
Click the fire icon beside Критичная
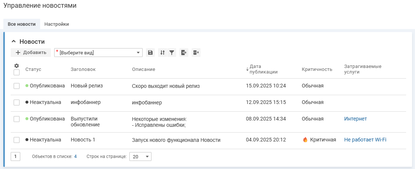pos(305,140)
